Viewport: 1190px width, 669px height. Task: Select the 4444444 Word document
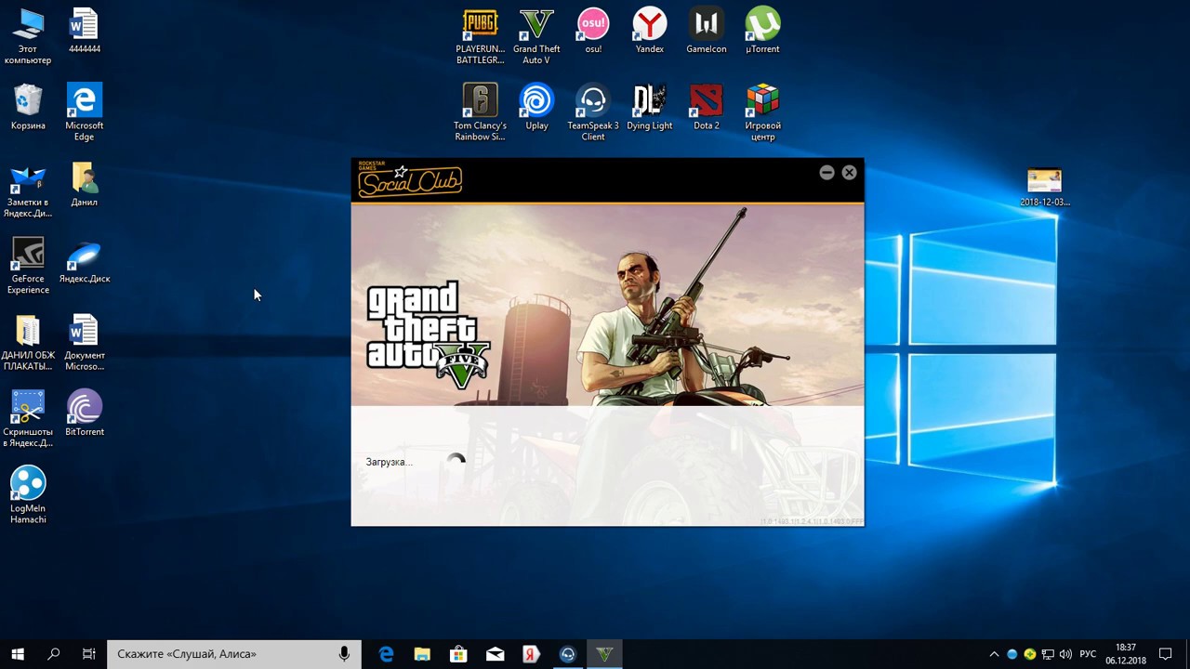(x=85, y=31)
